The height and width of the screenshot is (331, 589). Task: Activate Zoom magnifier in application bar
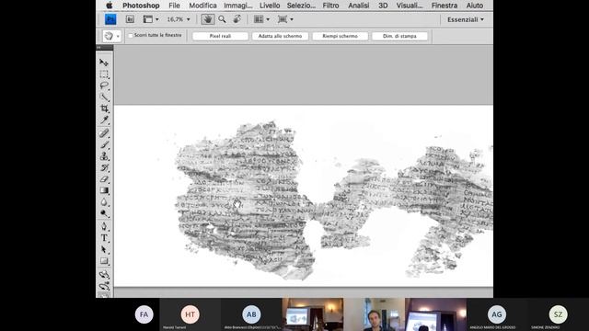tap(222, 19)
